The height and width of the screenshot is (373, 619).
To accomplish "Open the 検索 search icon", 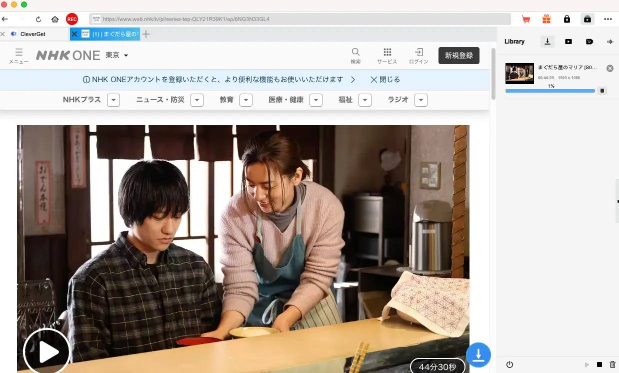I will coord(355,56).
